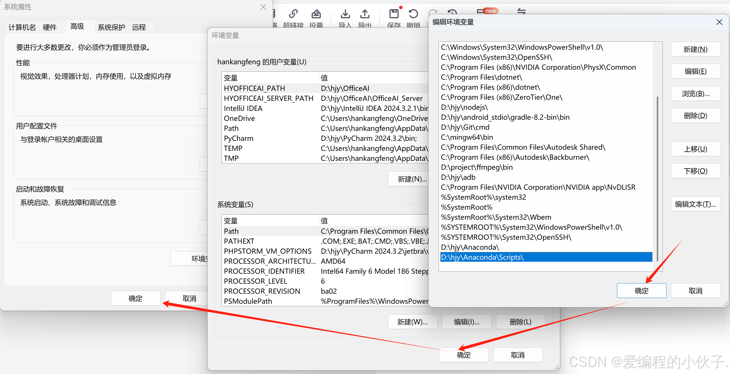
Task: Close the 编辑环境变量 dialog
Action: click(x=719, y=22)
